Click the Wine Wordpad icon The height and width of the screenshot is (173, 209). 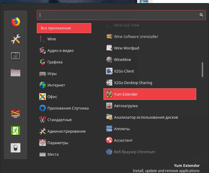click(109, 48)
